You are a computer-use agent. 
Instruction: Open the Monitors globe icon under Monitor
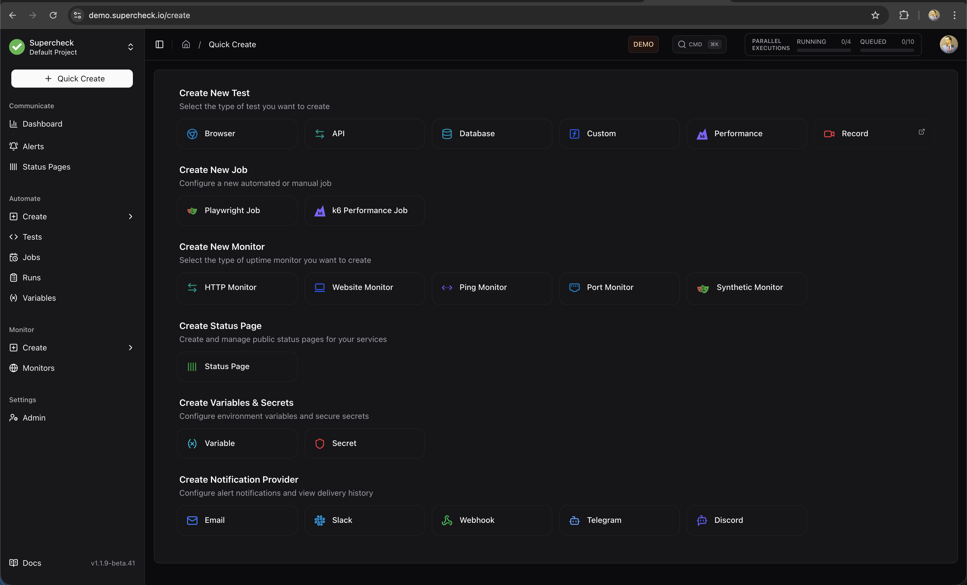pos(13,368)
